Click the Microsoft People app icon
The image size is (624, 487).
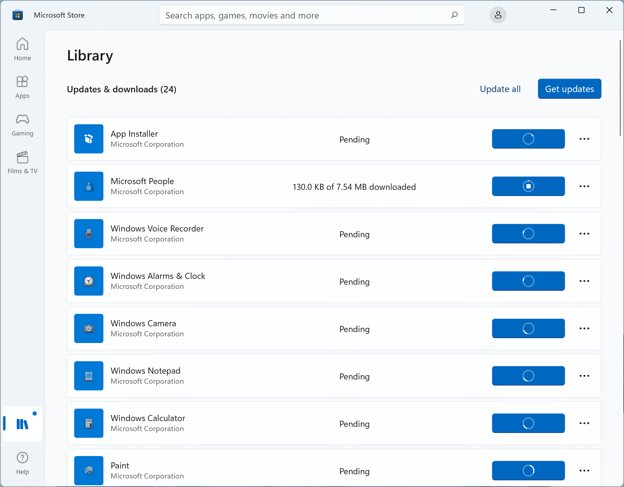pyautogui.click(x=89, y=186)
